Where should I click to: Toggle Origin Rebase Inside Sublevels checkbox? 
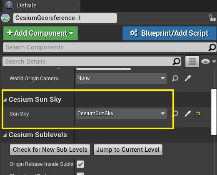[x=80, y=164]
